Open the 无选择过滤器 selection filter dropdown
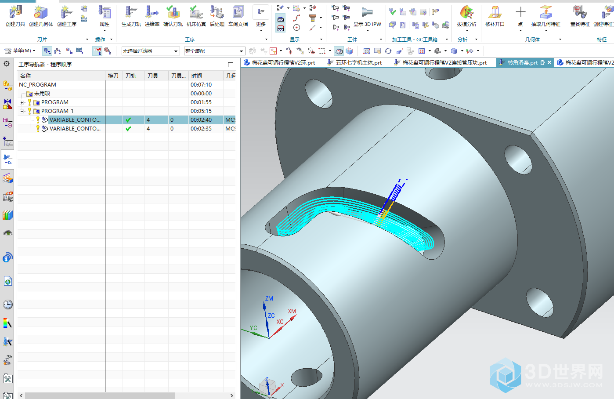614x399 pixels. (x=150, y=51)
